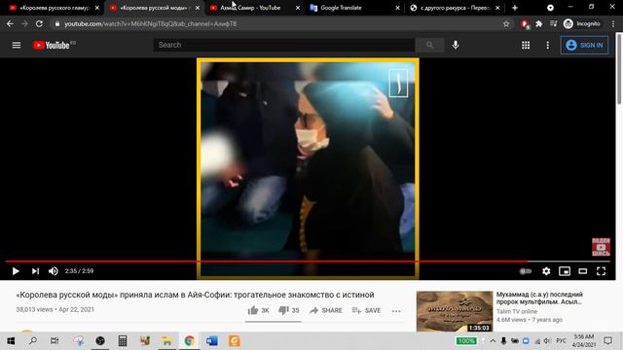
Task: Open the Word taskbar app
Action: tap(212, 341)
